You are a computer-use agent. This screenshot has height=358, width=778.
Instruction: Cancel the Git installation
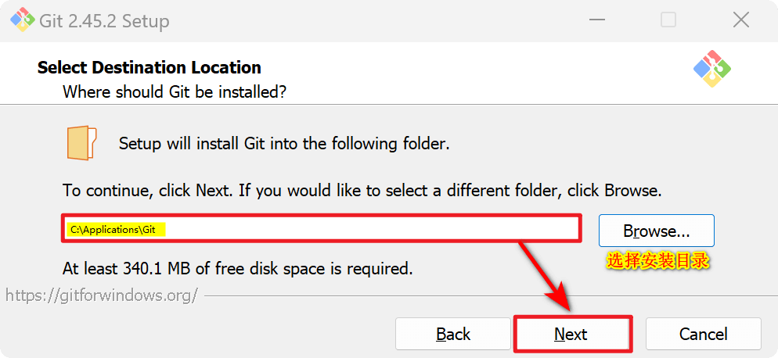point(703,334)
